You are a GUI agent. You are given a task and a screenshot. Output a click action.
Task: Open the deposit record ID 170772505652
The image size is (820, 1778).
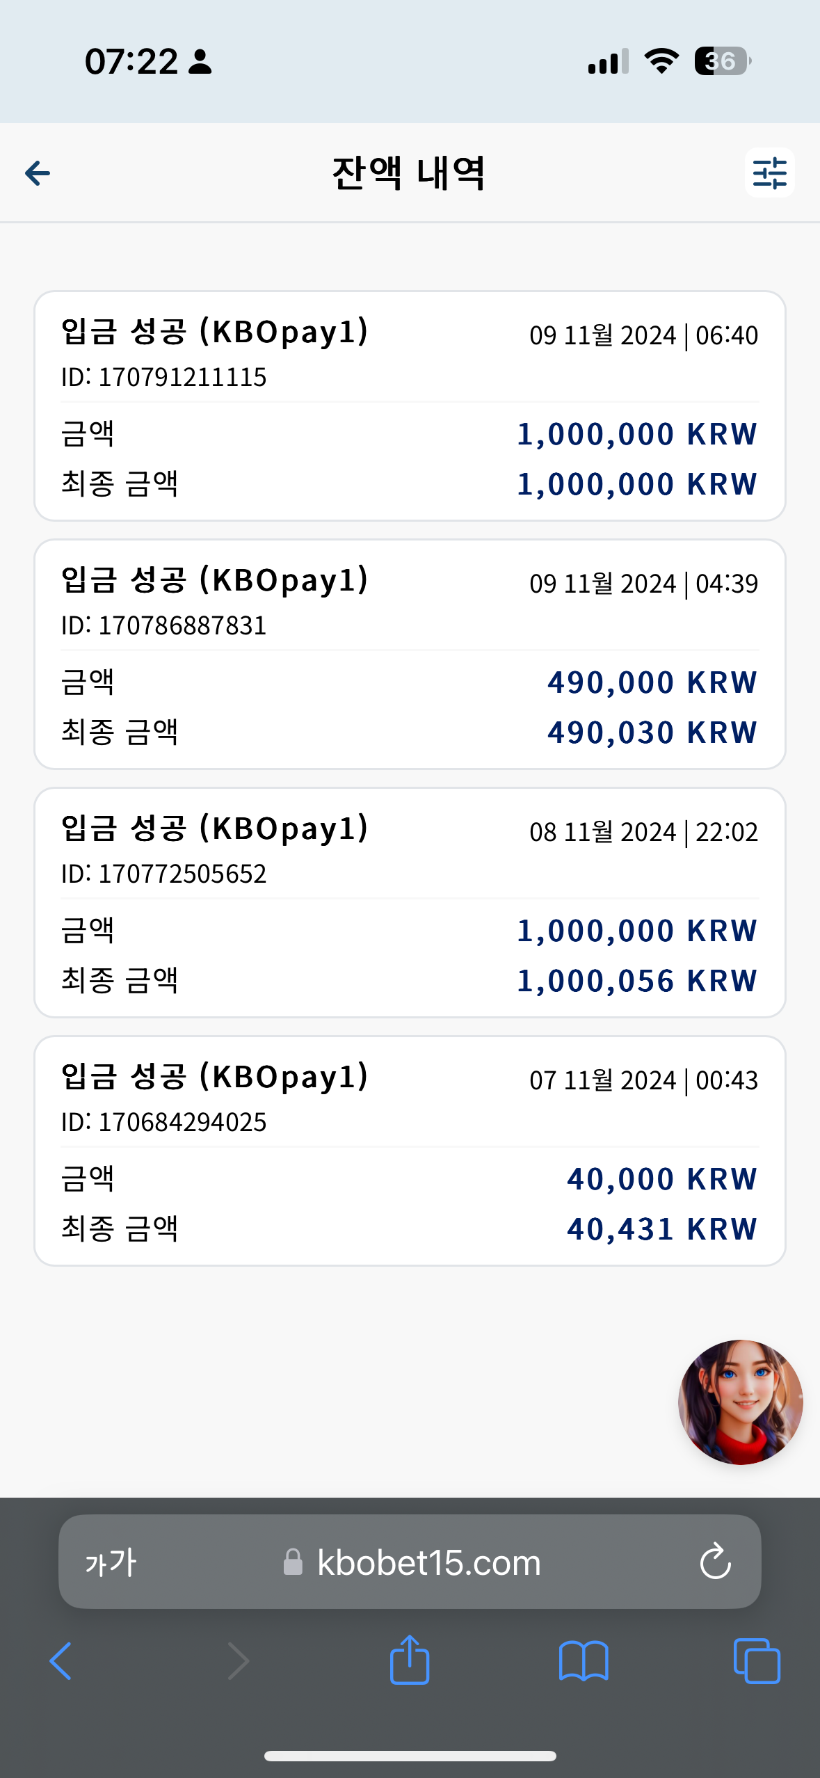coord(410,902)
